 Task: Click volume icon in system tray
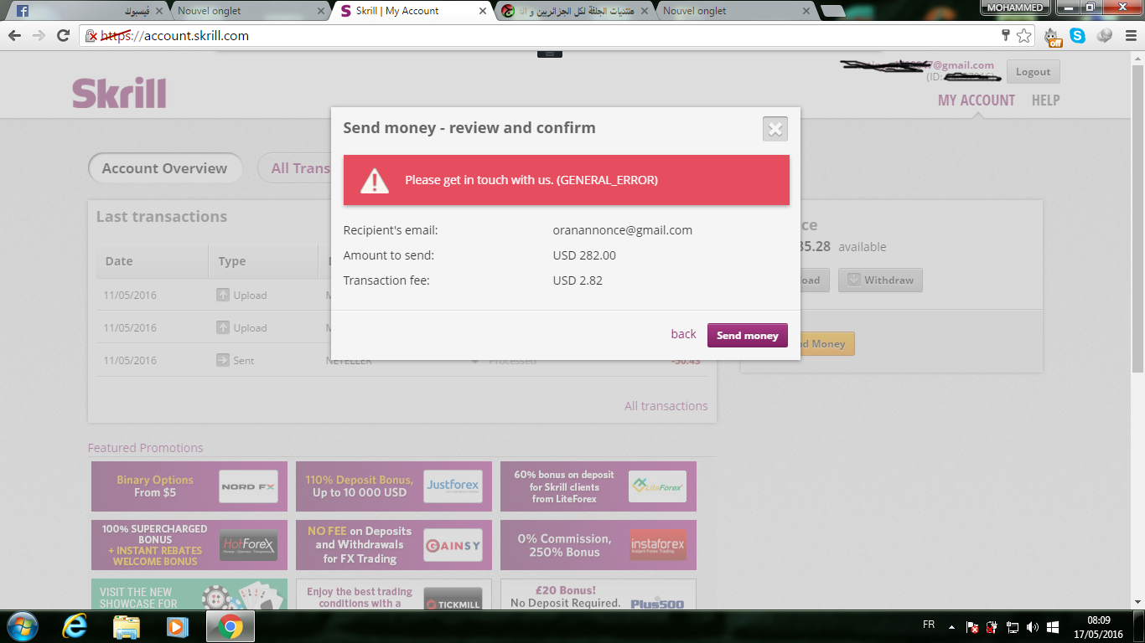[x=1032, y=626]
